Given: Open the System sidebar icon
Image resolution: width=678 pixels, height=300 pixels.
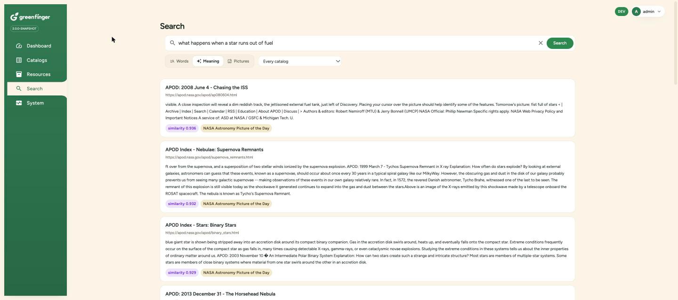Looking at the screenshot, I should pyautogui.click(x=19, y=103).
